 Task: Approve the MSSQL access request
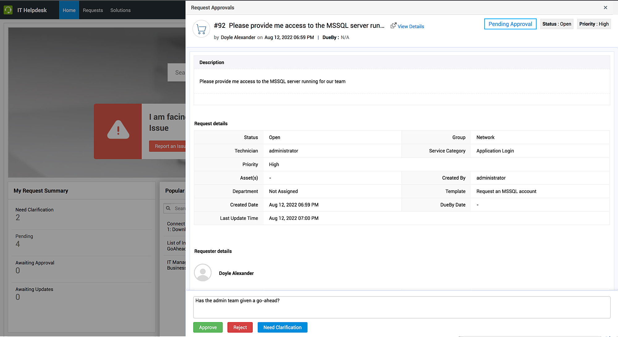208,327
